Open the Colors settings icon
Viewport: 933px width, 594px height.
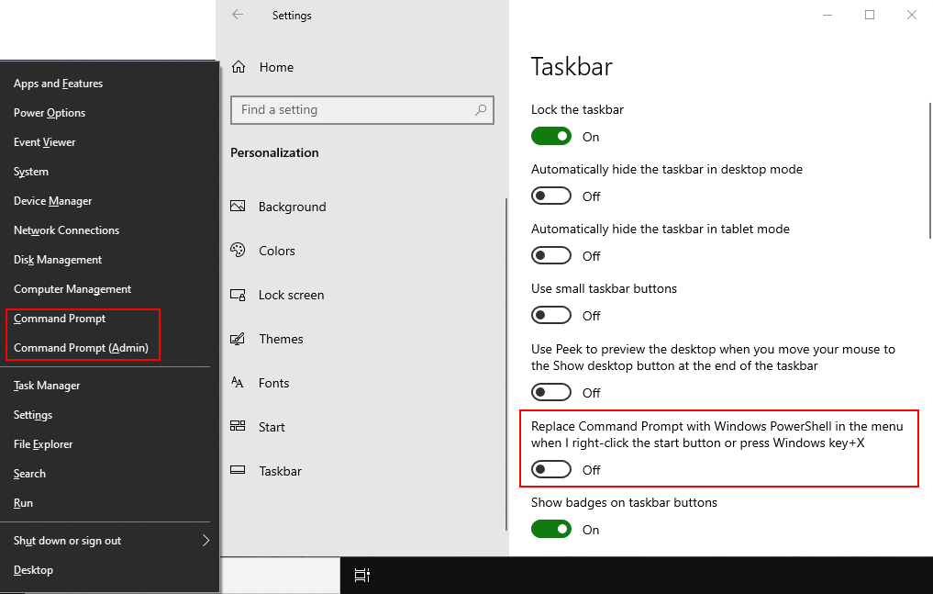[239, 251]
